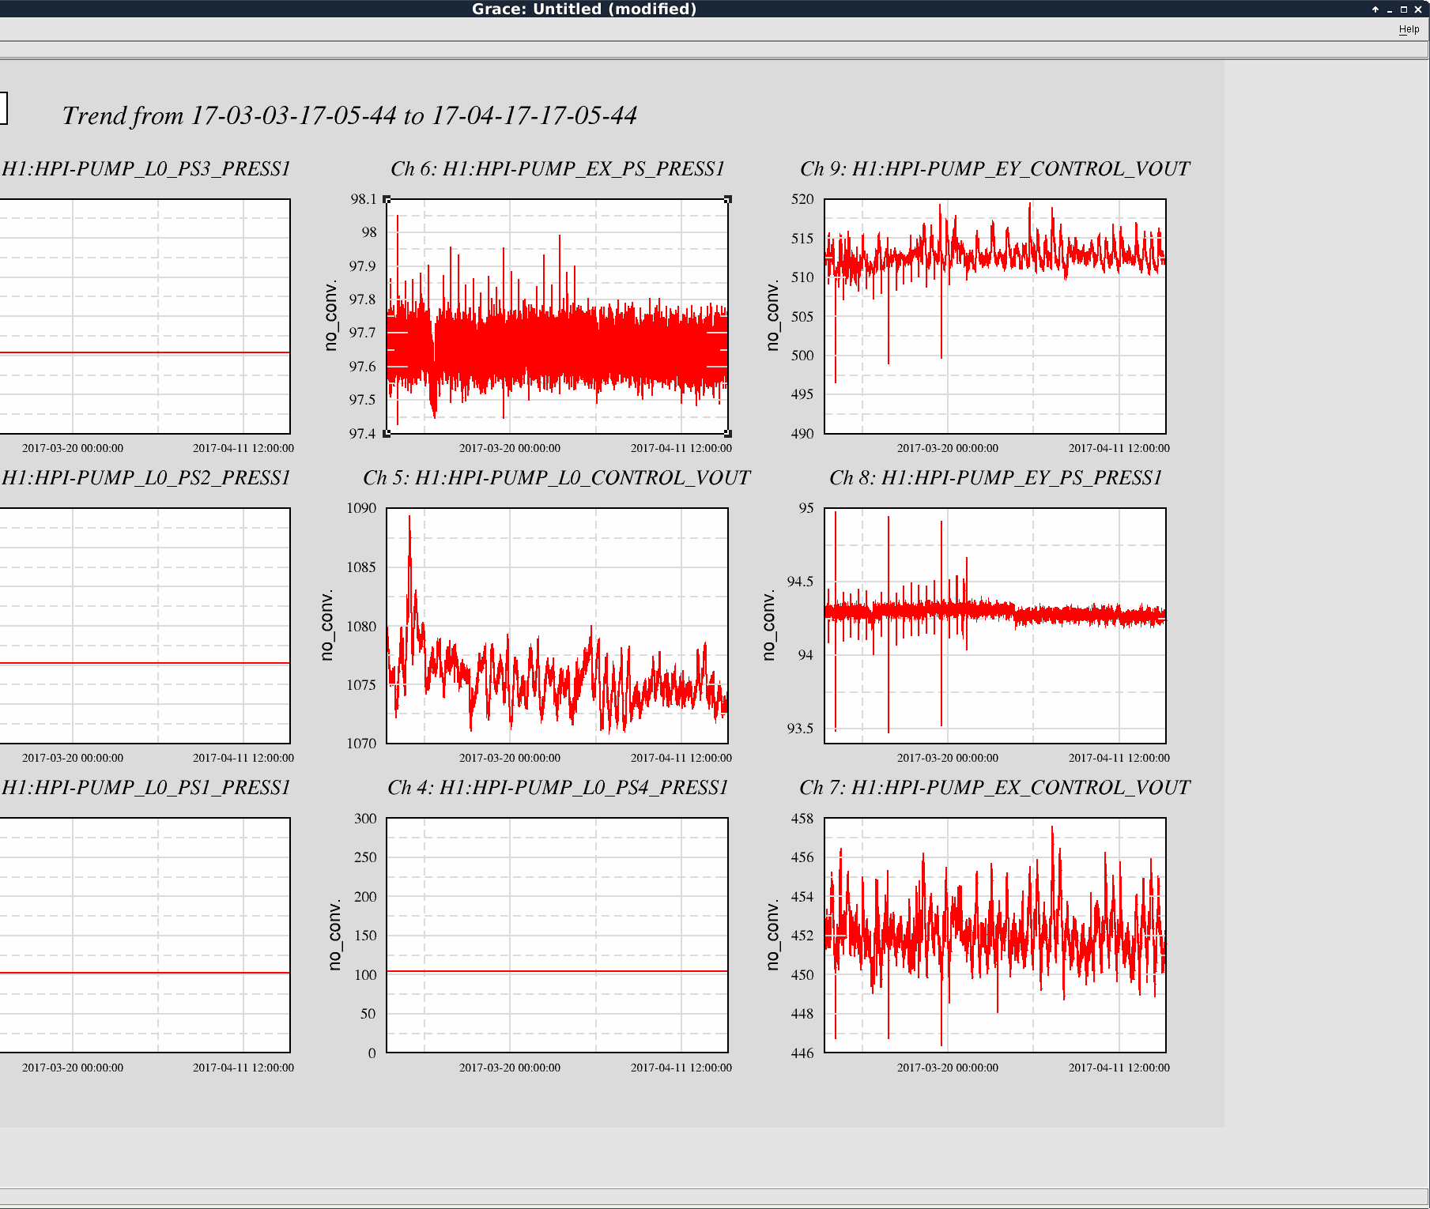The height and width of the screenshot is (1209, 1430).
Task: Click title 'H1:HPI-PUMP_L0_PS1_PRESS1'
Action: point(146,788)
